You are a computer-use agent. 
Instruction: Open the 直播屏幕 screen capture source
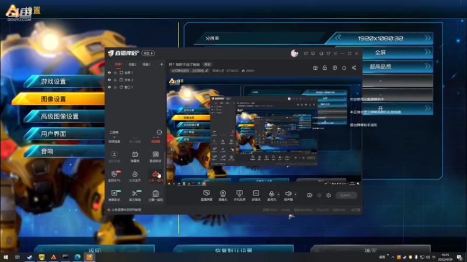point(207,196)
